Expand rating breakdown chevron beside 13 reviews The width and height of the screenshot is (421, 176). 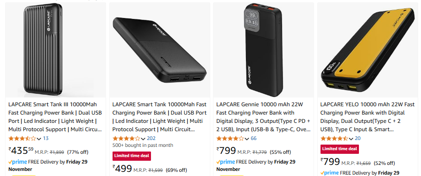[39, 139]
